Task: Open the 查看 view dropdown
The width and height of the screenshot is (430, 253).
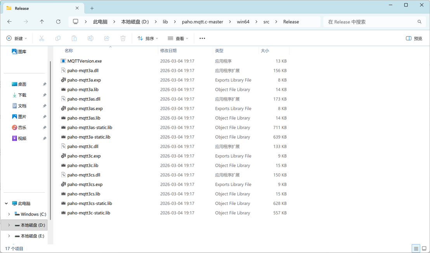Action: point(178,38)
